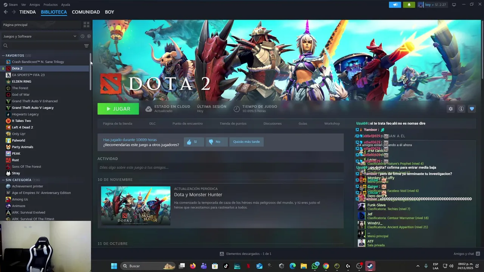
Task: Click Quizás más tarde button
Action: pos(246,142)
